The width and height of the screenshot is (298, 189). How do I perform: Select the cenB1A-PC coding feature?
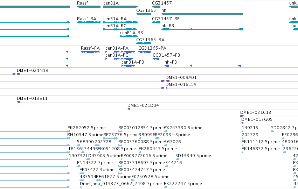(x=119, y=59)
